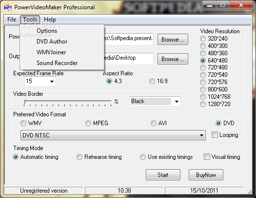Open the Black border color dropdown

point(177,102)
